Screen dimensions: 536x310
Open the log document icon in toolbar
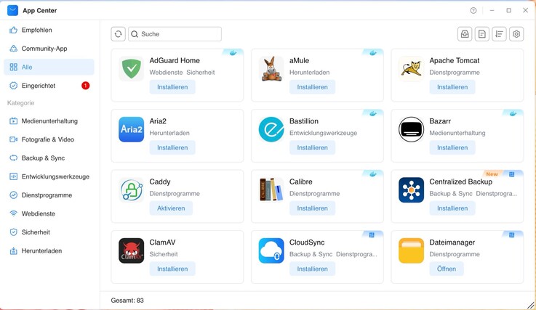(x=482, y=34)
